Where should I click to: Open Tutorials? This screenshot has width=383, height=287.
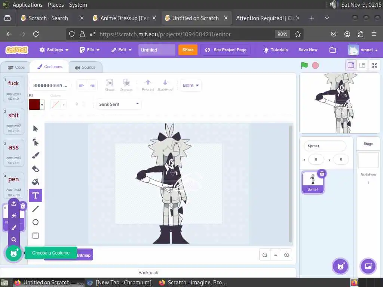276,50
